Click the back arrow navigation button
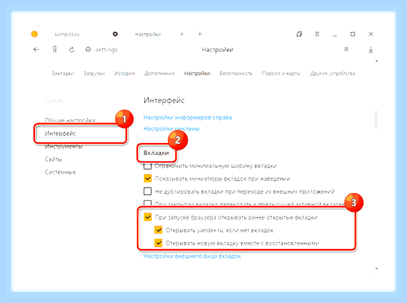Image resolution: width=407 pixels, height=303 pixels. click(36, 50)
